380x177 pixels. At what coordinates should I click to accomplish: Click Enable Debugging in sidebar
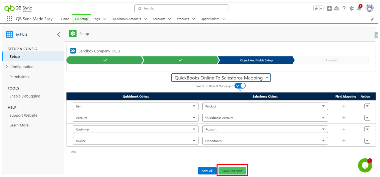(x=25, y=96)
